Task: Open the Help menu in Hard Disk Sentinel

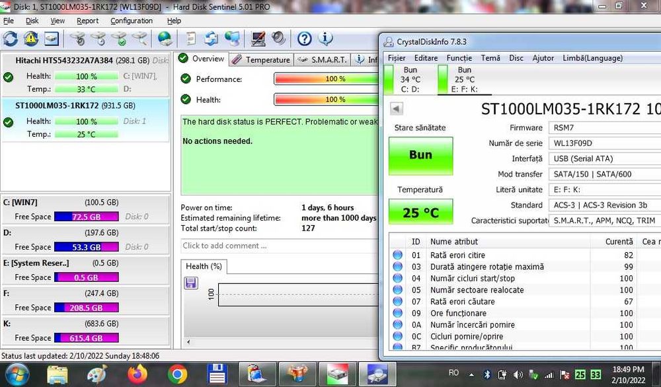Action: (x=174, y=20)
